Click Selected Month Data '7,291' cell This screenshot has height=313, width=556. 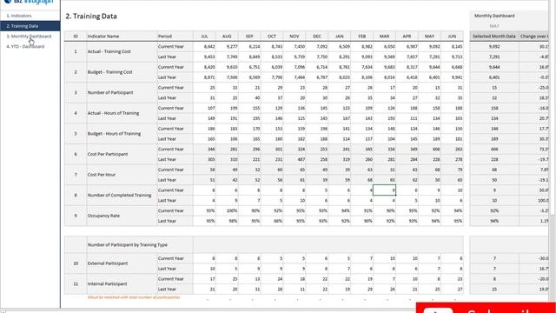[494, 57]
